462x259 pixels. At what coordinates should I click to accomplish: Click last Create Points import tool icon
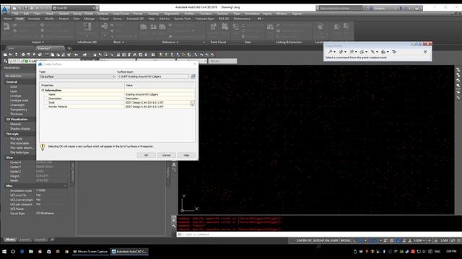(x=394, y=52)
